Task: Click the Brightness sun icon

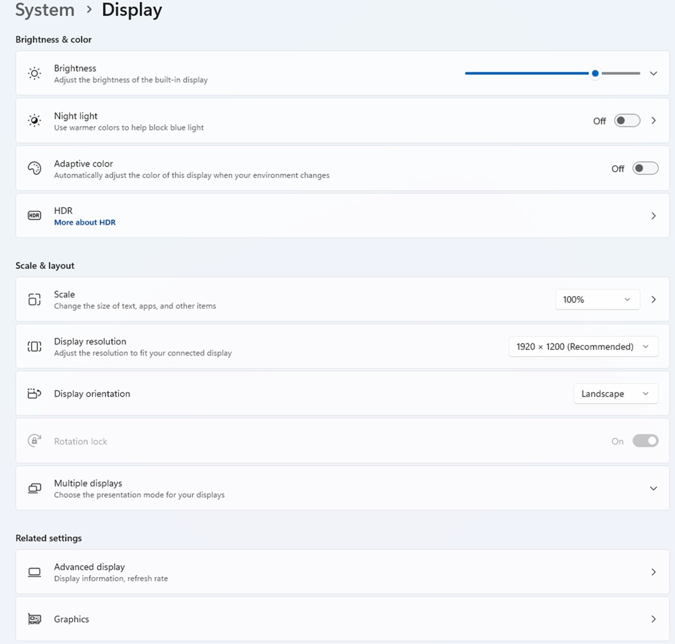Action: [34, 74]
